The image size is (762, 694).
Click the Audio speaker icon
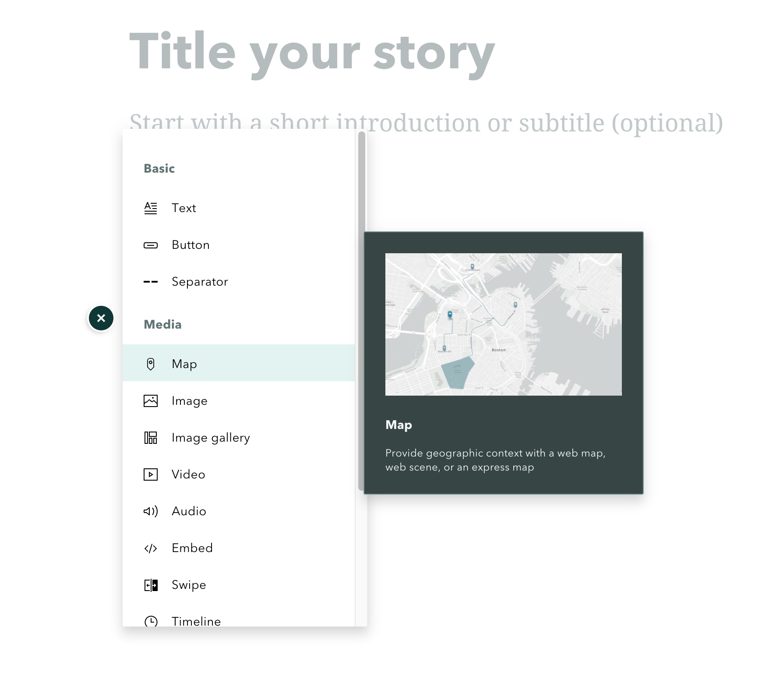pyautogui.click(x=151, y=511)
